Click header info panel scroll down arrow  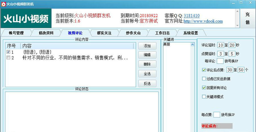click(238, 25)
